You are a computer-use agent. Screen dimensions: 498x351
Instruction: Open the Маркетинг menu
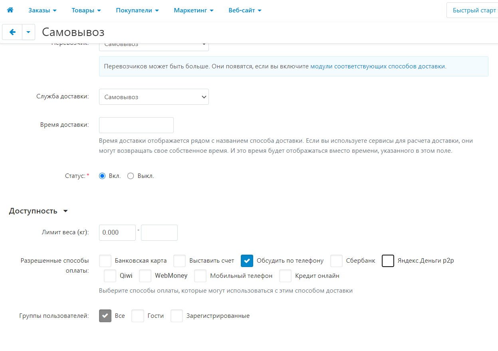pyautogui.click(x=193, y=10)
